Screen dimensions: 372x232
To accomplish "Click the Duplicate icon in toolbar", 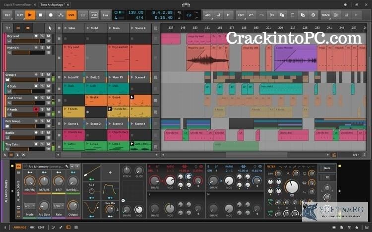I will coord(303,15).
